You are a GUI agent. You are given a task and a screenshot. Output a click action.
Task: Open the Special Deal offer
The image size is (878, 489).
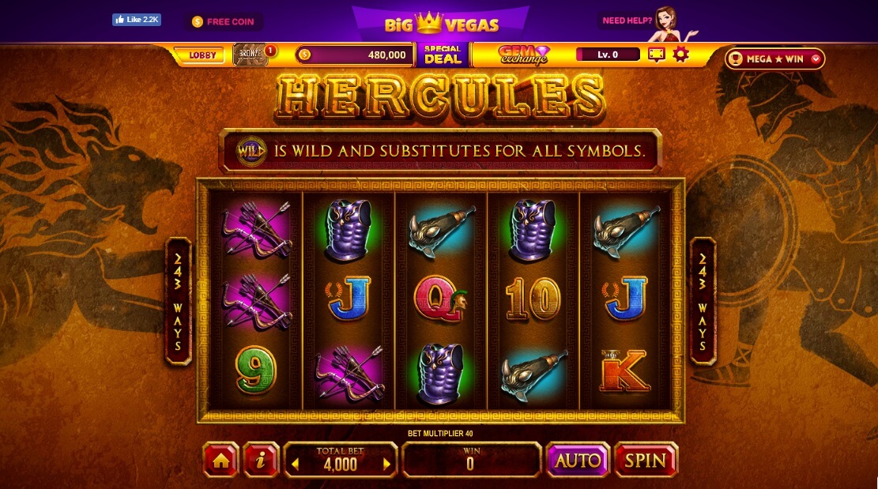click(443, 55)
